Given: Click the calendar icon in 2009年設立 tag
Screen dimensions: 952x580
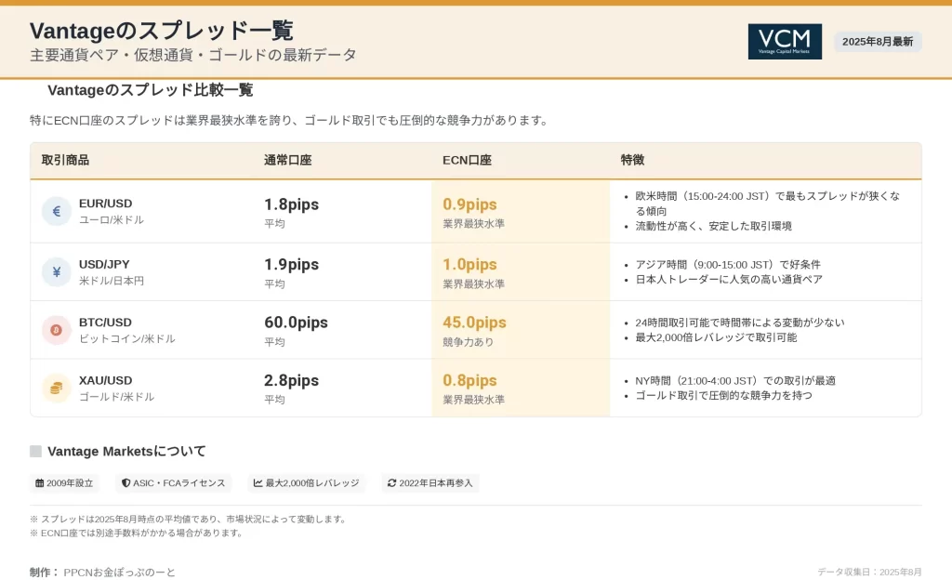Looking at the screenshot, I should click(39, 483).
